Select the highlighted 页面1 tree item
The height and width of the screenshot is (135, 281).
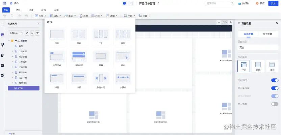(24, 88)
